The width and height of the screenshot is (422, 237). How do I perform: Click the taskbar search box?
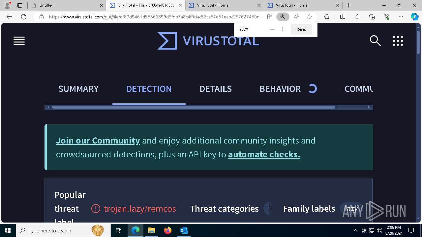[63, 230]
